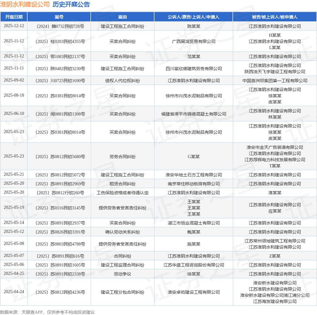Click defendant T某某
Screen dimensions: 317x315
(275, 166)
